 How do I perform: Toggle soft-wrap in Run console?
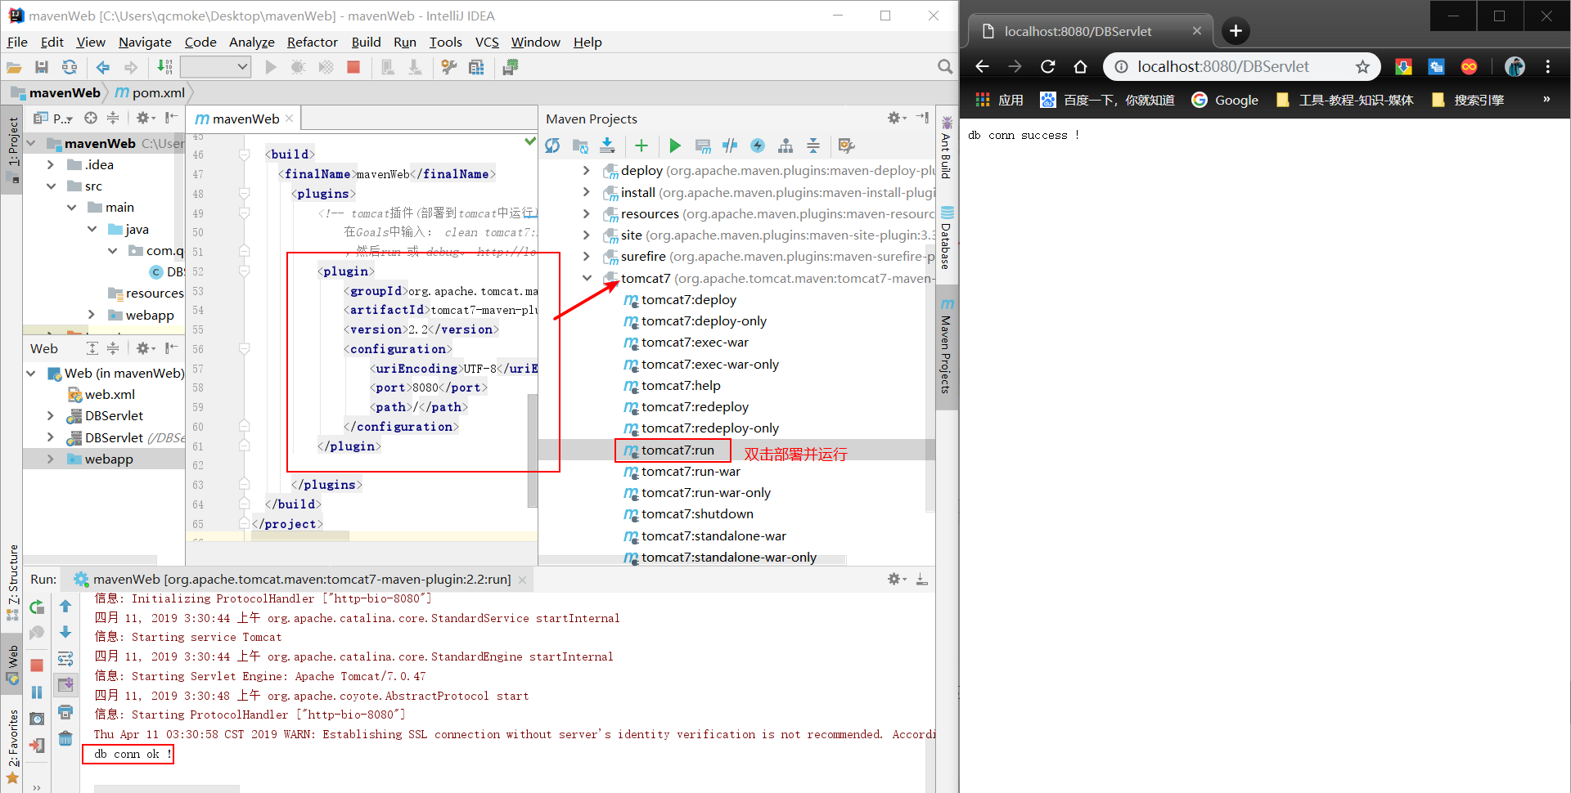(x=65, y=659)
